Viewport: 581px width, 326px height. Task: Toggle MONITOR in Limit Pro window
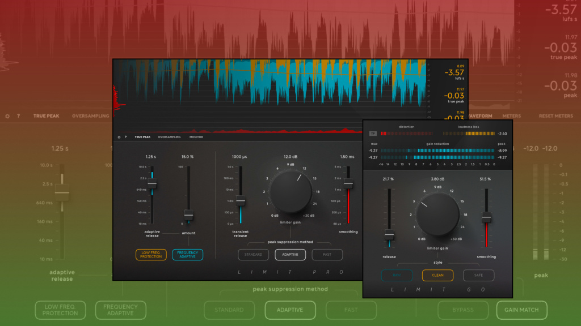click(196, 137)
